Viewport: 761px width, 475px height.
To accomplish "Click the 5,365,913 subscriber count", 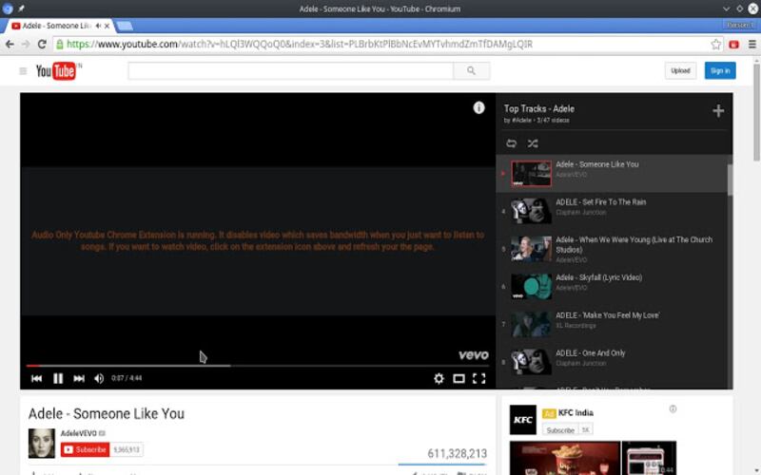I will click(127, 449).
